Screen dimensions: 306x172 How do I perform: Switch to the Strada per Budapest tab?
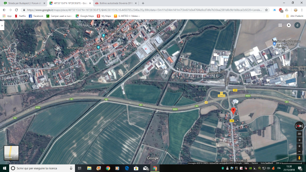click(x=22, y=3)
